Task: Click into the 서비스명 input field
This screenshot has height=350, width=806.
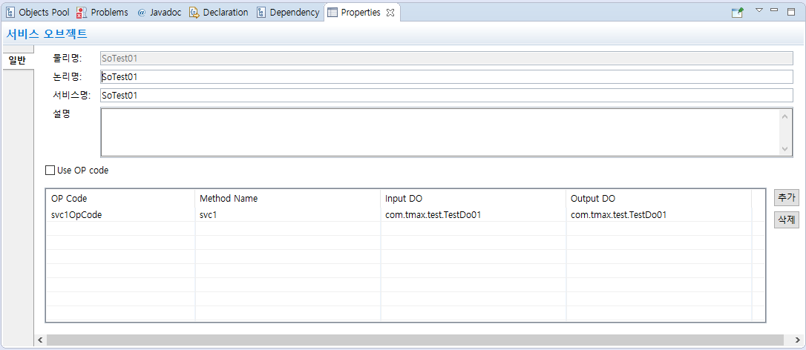Action: (447, 95)
